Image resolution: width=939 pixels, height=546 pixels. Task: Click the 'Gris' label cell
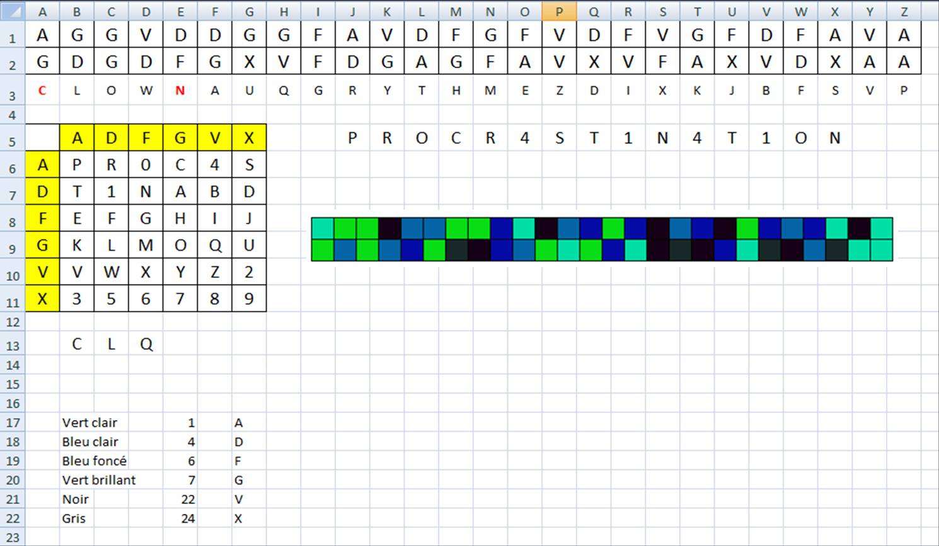click(x=74, y=518)
